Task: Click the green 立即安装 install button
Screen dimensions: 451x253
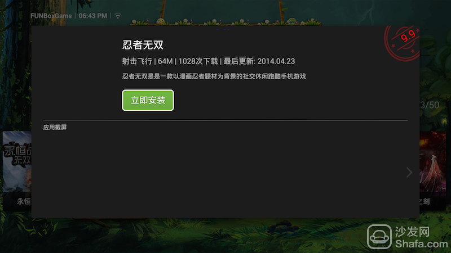Action: (148, 100)
